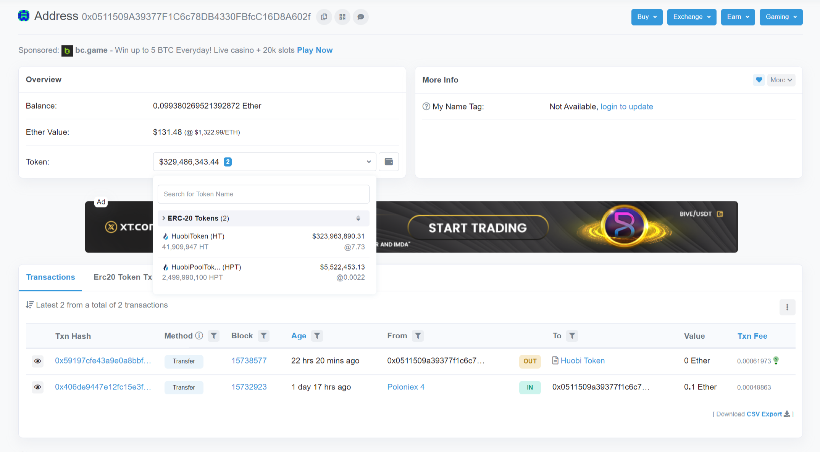This screenshot has height=452, width=820.
Task: Open the Earn dropdown
Action: [x=738, y=17]
